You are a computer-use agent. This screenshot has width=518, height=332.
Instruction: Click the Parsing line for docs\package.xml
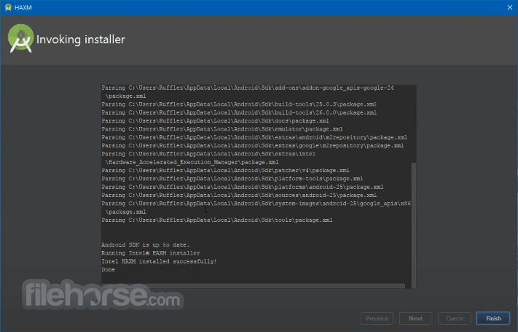[x=215, y=121]
